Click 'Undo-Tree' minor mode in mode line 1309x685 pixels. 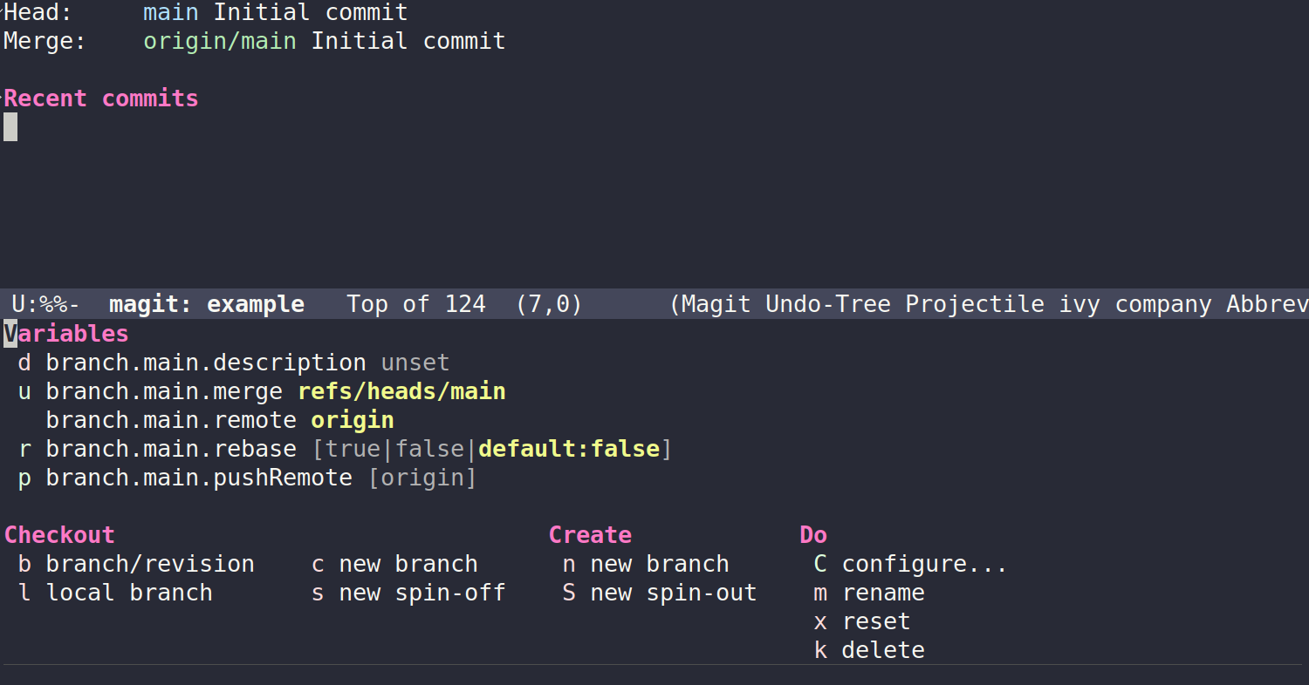pyautogui.click(x=828, y=304)
